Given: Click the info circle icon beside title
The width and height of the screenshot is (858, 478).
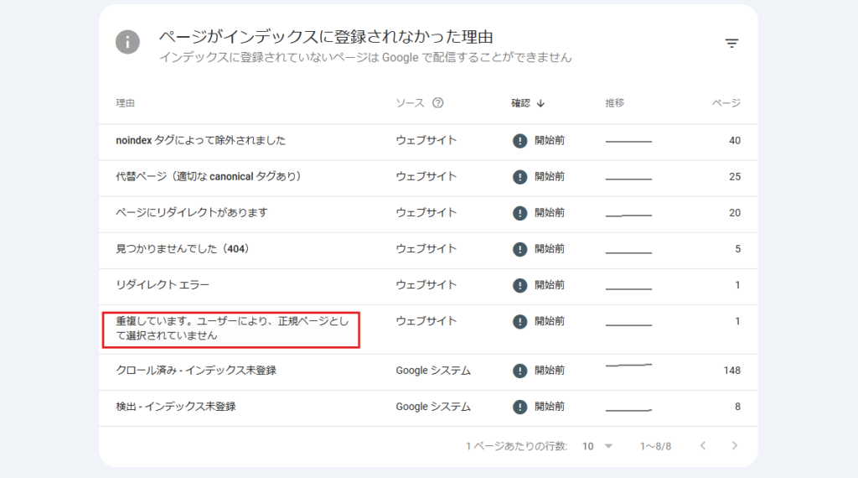Looking at the screenshot, I should tap(127, 42).
